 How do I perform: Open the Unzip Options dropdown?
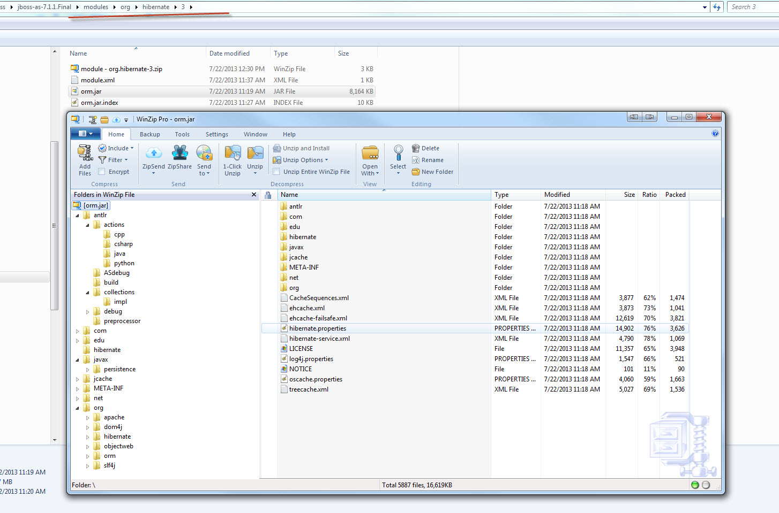pos(301,160)
